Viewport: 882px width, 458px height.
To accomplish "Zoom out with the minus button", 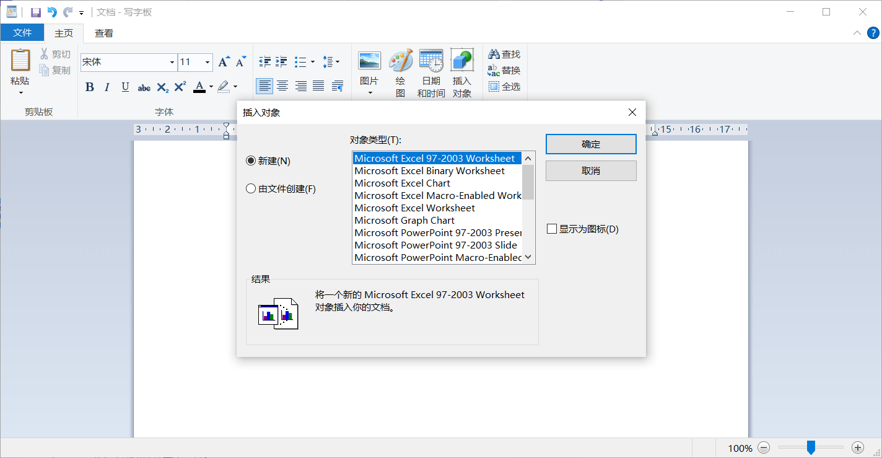I will (764, 447).
